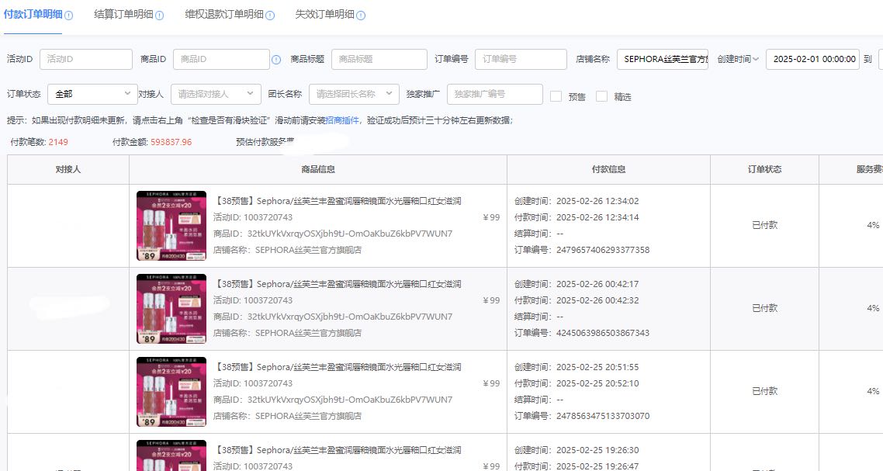Click the 订单状态 column header
Viewport: 883px width, 471px height.
point(764,169)
